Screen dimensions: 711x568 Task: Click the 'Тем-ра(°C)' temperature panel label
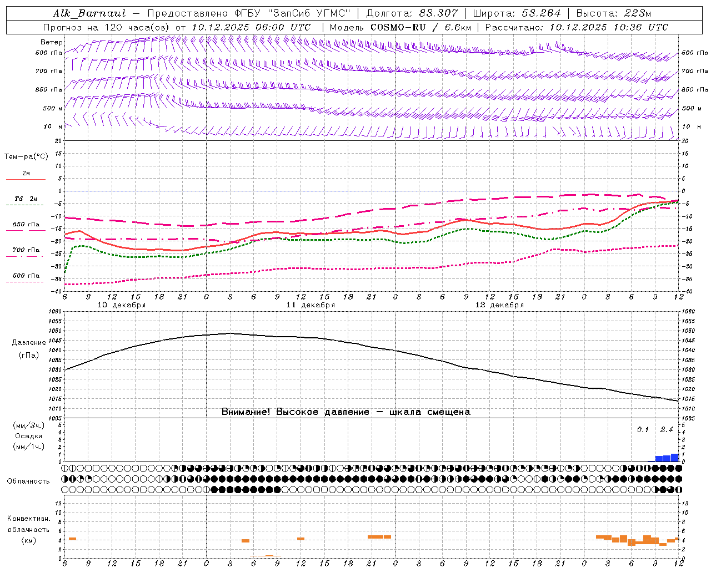point(26,156)
